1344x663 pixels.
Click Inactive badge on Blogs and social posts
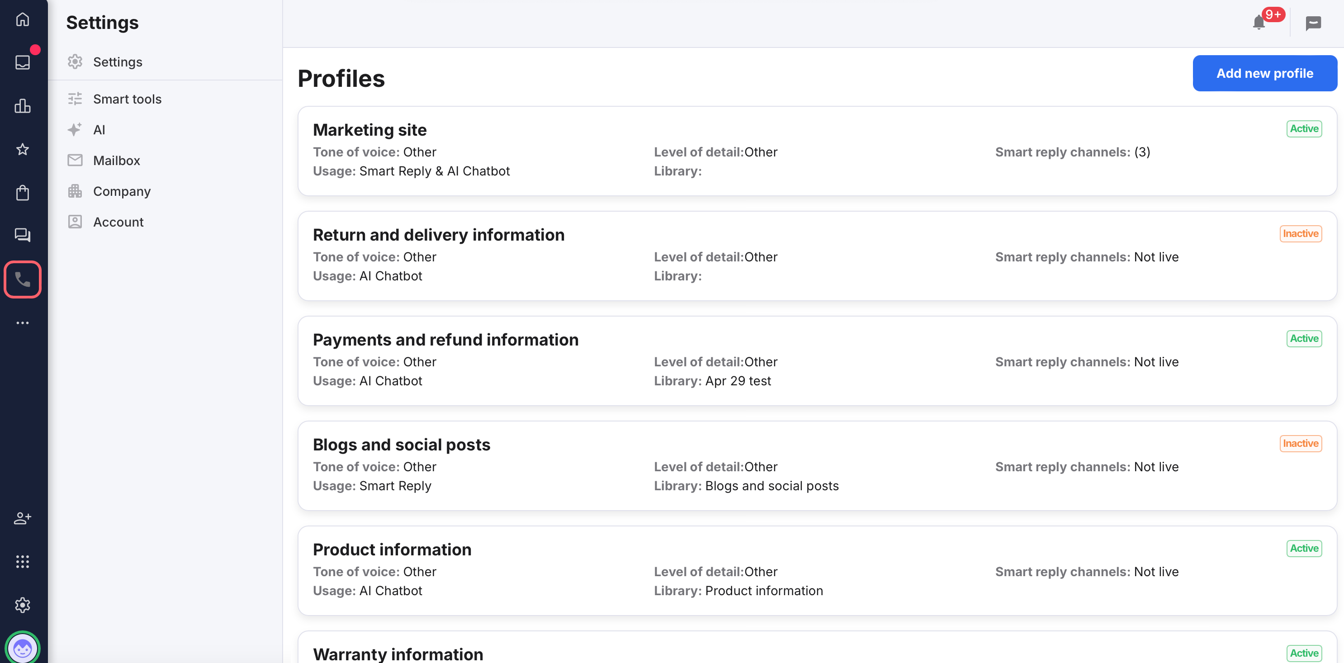[1300, 443]
